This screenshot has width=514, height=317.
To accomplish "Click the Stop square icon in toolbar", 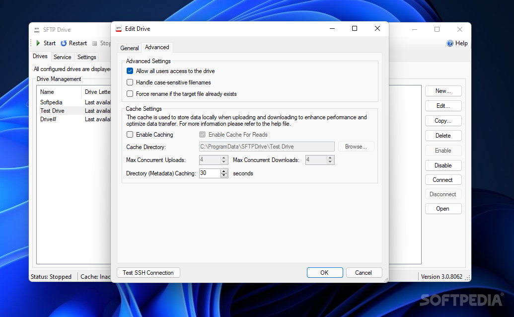I will click(95, 43).
